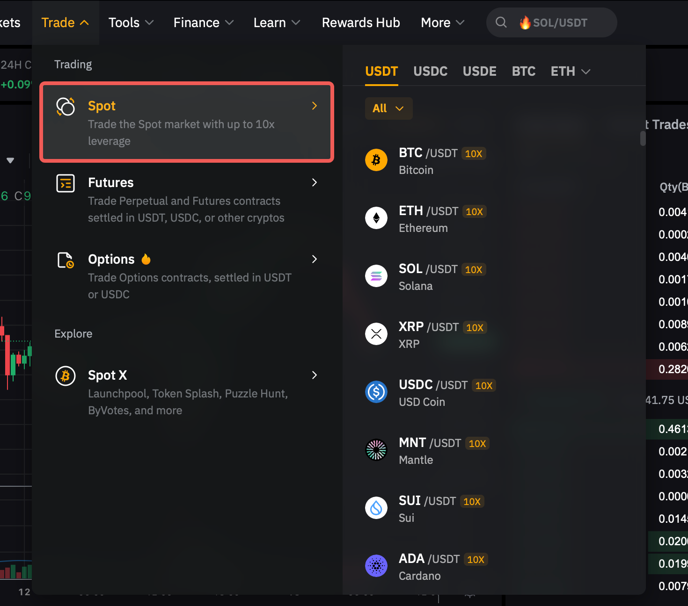Click the Mantle coin icon
The image size is (688, 606).
tap(376, 450)
